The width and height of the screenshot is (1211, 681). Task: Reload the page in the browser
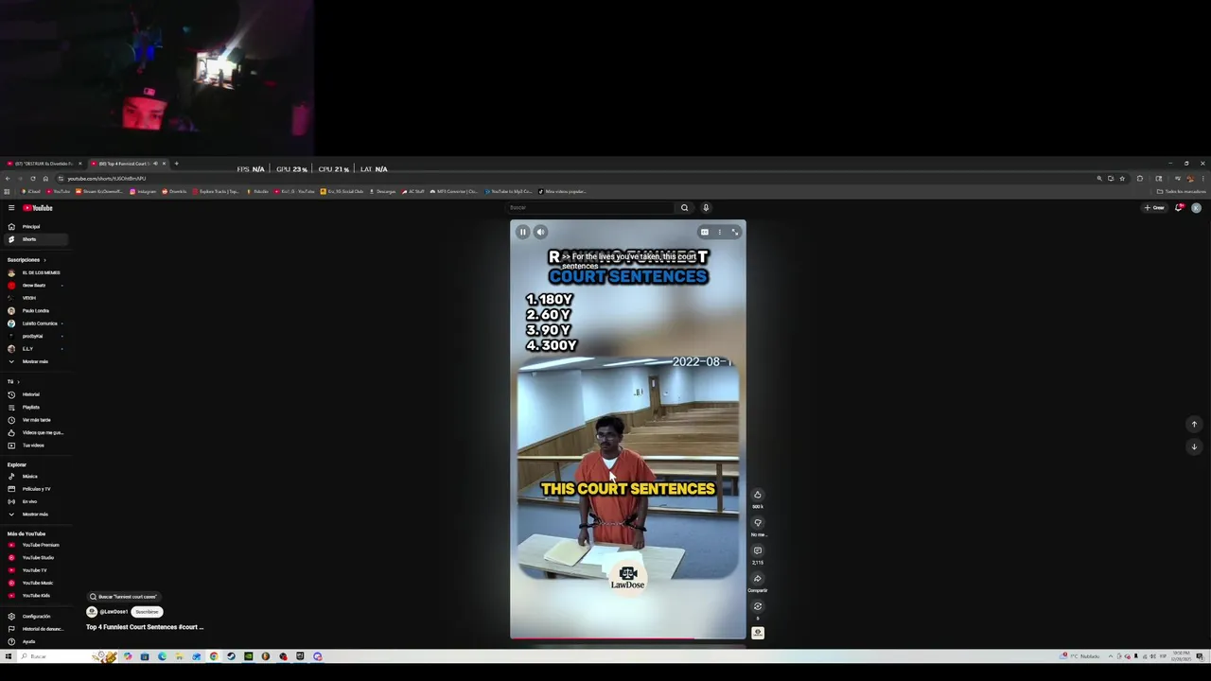[33, 179]
